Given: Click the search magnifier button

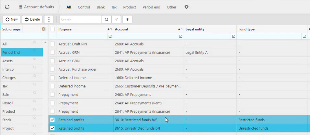Looking at the screenshot, I should point(107,20).
